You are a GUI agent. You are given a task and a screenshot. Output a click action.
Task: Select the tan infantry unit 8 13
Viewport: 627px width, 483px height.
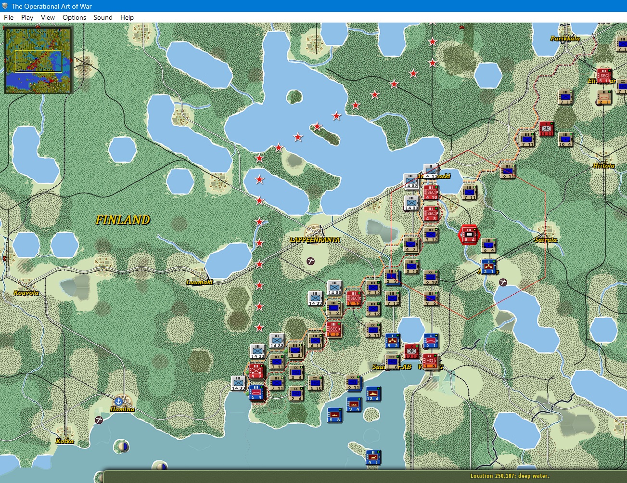[x=412, y=267]
